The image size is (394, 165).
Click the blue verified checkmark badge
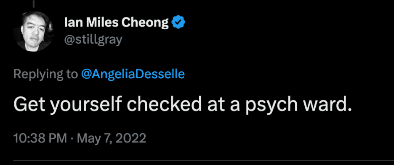pyautogui.click(x=178, y=23)
